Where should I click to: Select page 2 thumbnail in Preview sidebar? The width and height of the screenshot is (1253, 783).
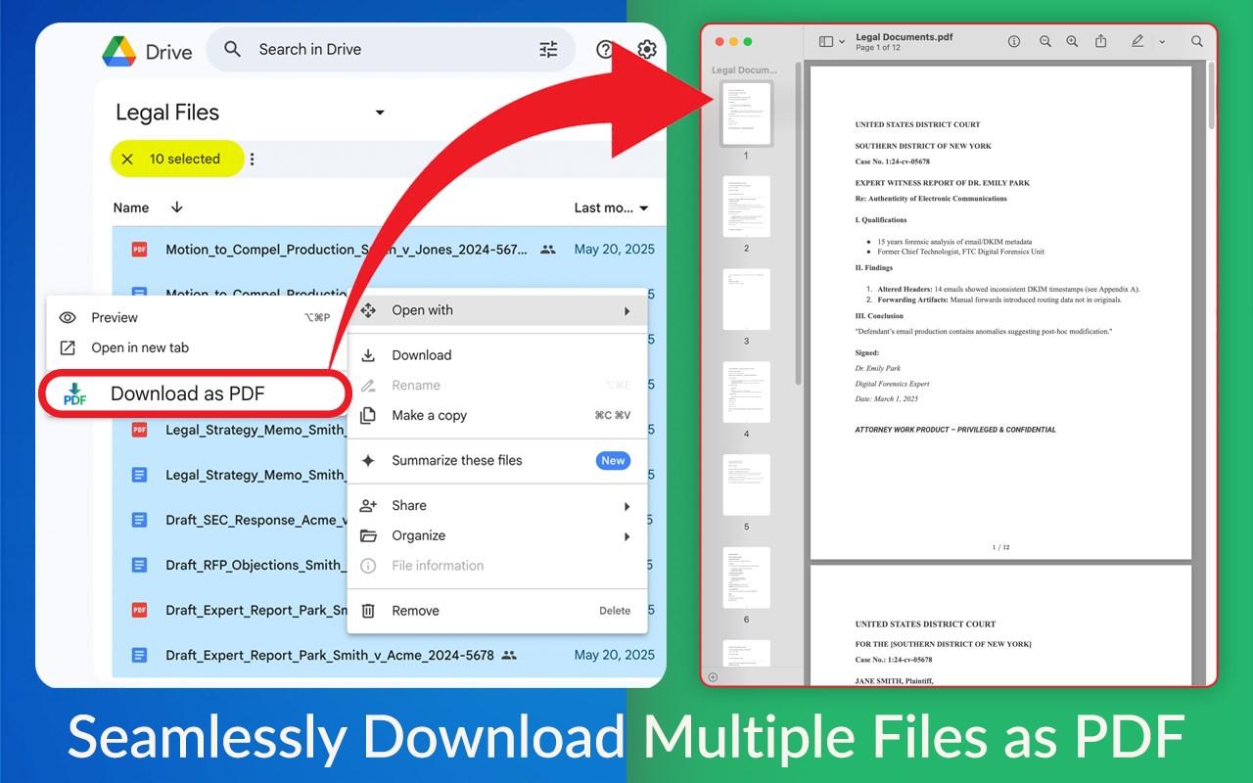746,207
